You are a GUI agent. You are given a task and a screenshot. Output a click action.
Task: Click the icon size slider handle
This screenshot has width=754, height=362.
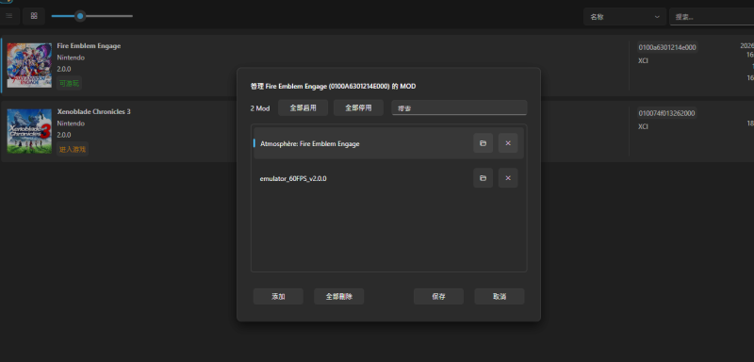pyautogui.click(x=80, y=16)
